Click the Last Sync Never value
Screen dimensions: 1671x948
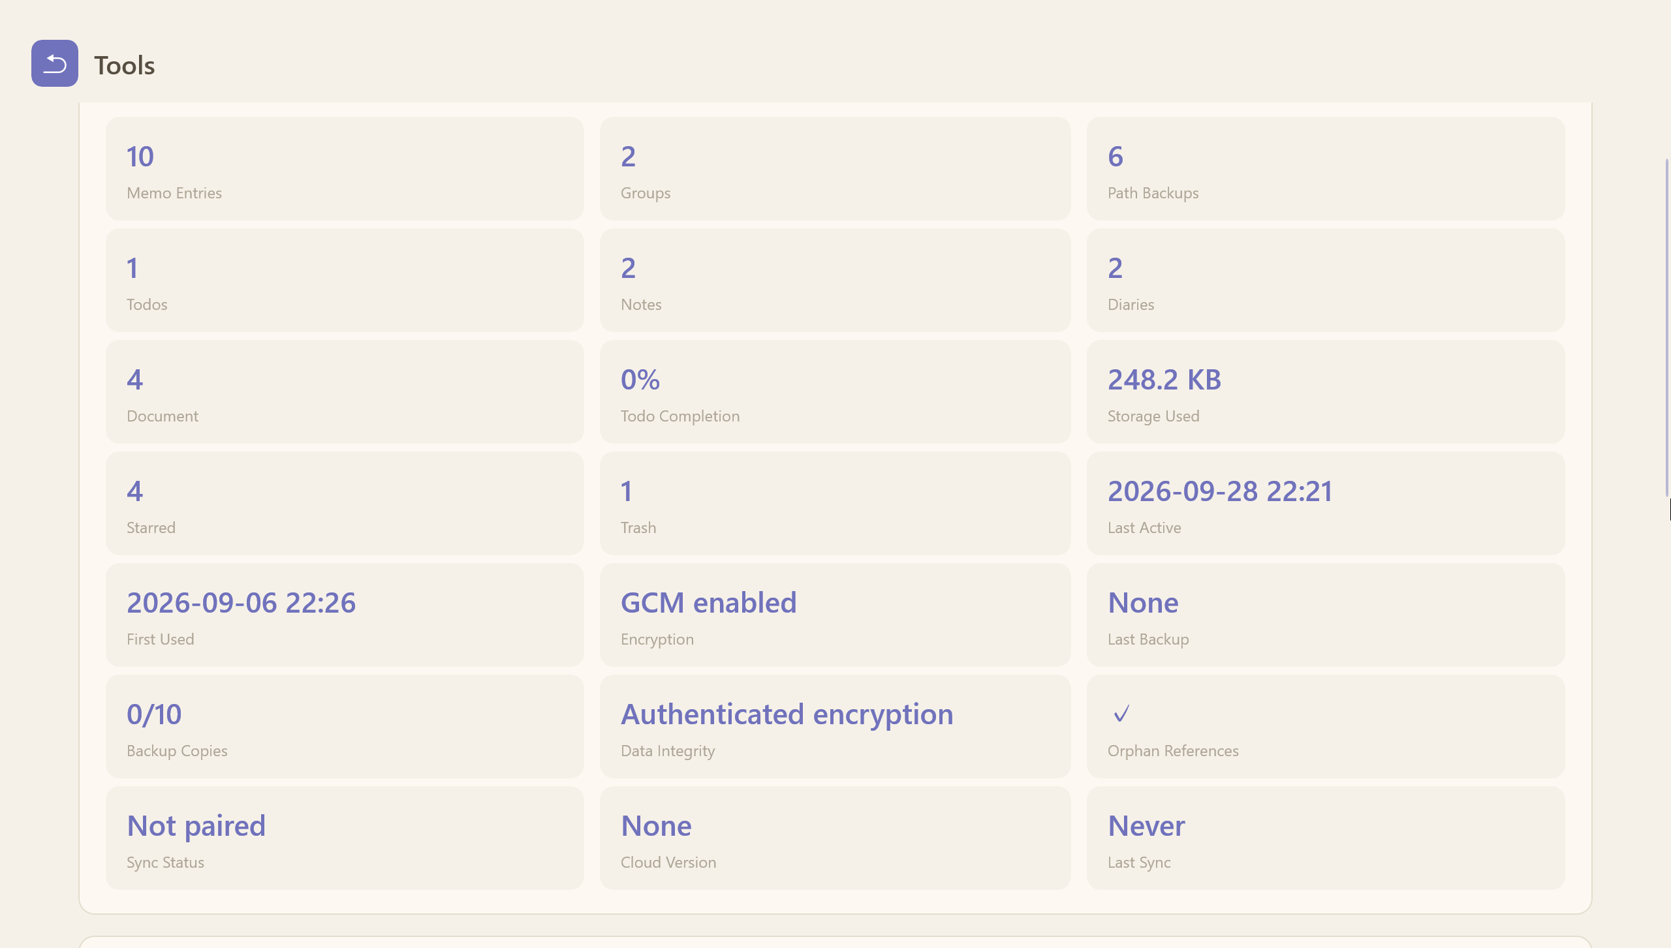1146,826
